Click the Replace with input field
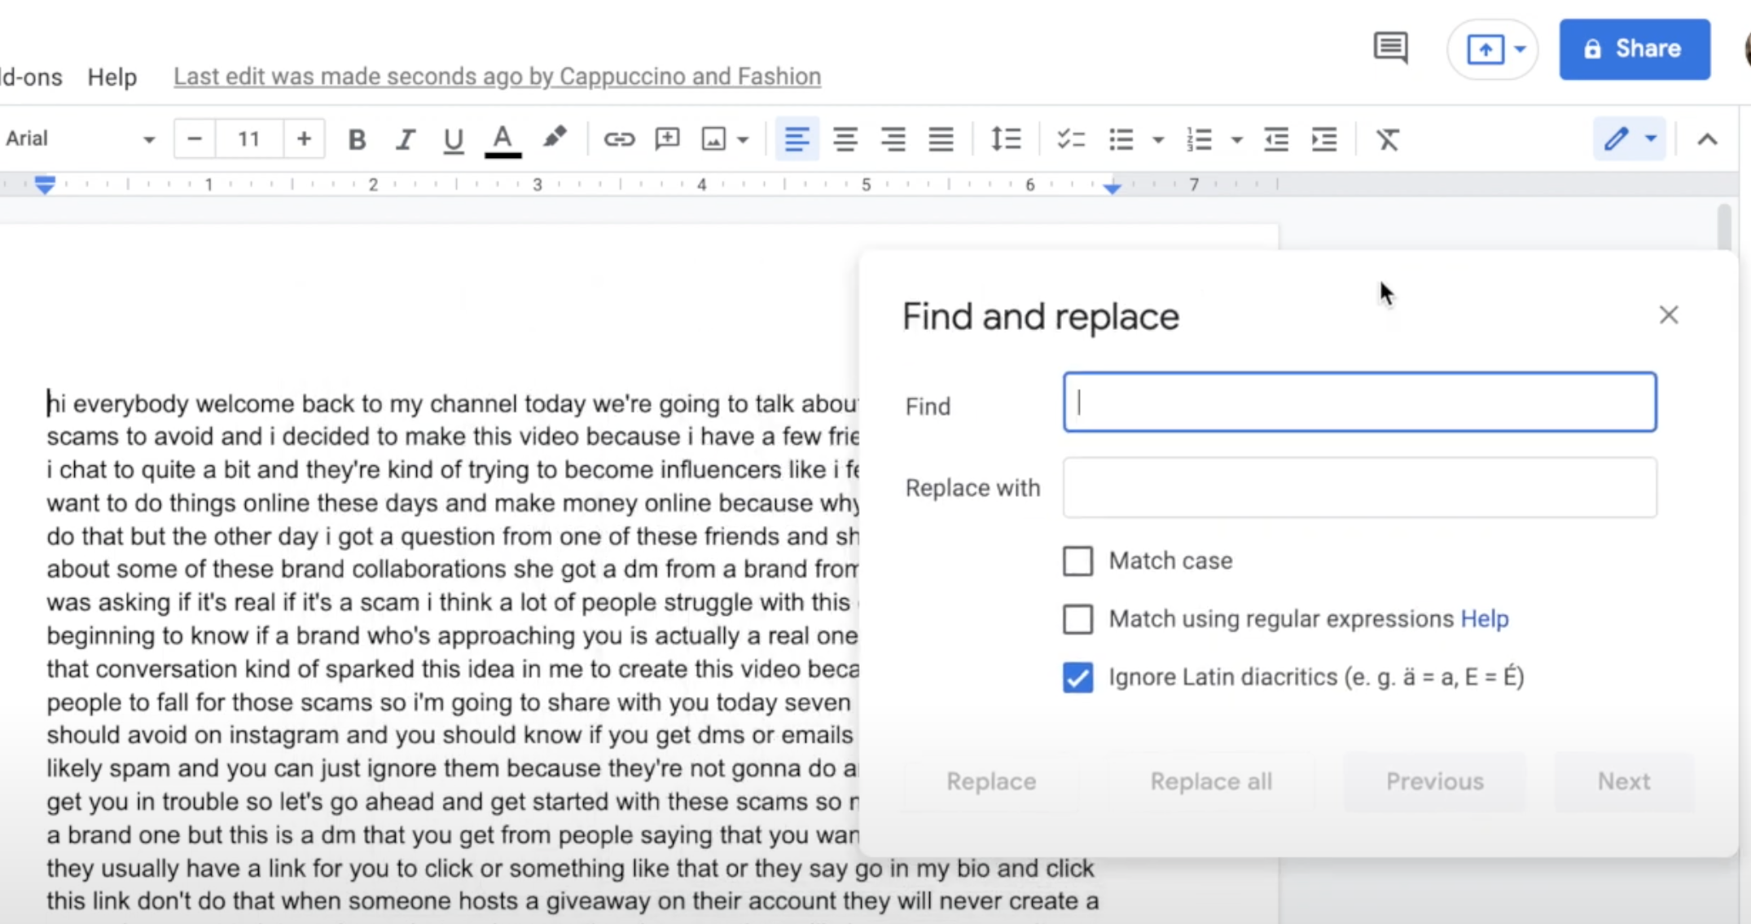Image resolution: width=1751 pixels, height=924 pixels. coord(1359,487)
